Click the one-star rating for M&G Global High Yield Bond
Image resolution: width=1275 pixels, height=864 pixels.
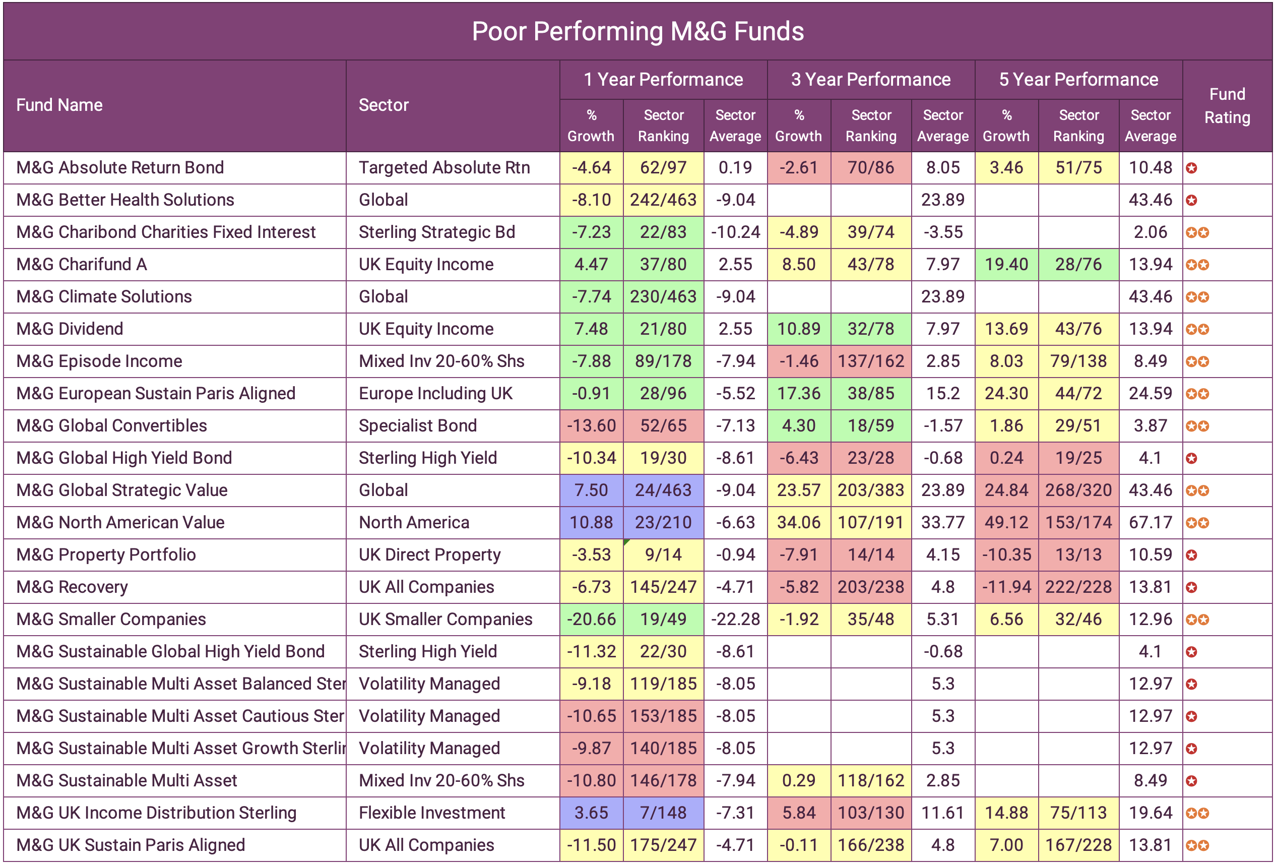(1192, 458)
